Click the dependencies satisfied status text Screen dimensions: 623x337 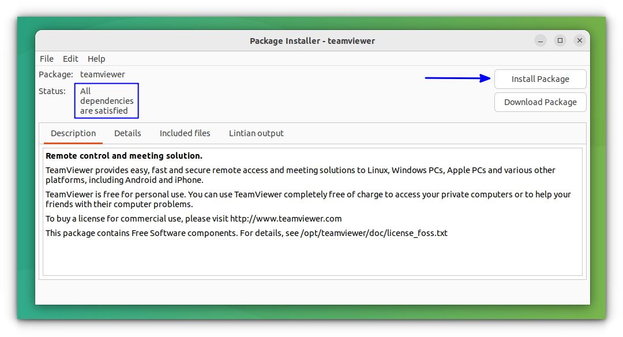click(x=106, y=100)
